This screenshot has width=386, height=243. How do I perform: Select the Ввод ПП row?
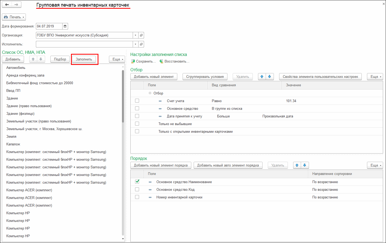point(62,90)
